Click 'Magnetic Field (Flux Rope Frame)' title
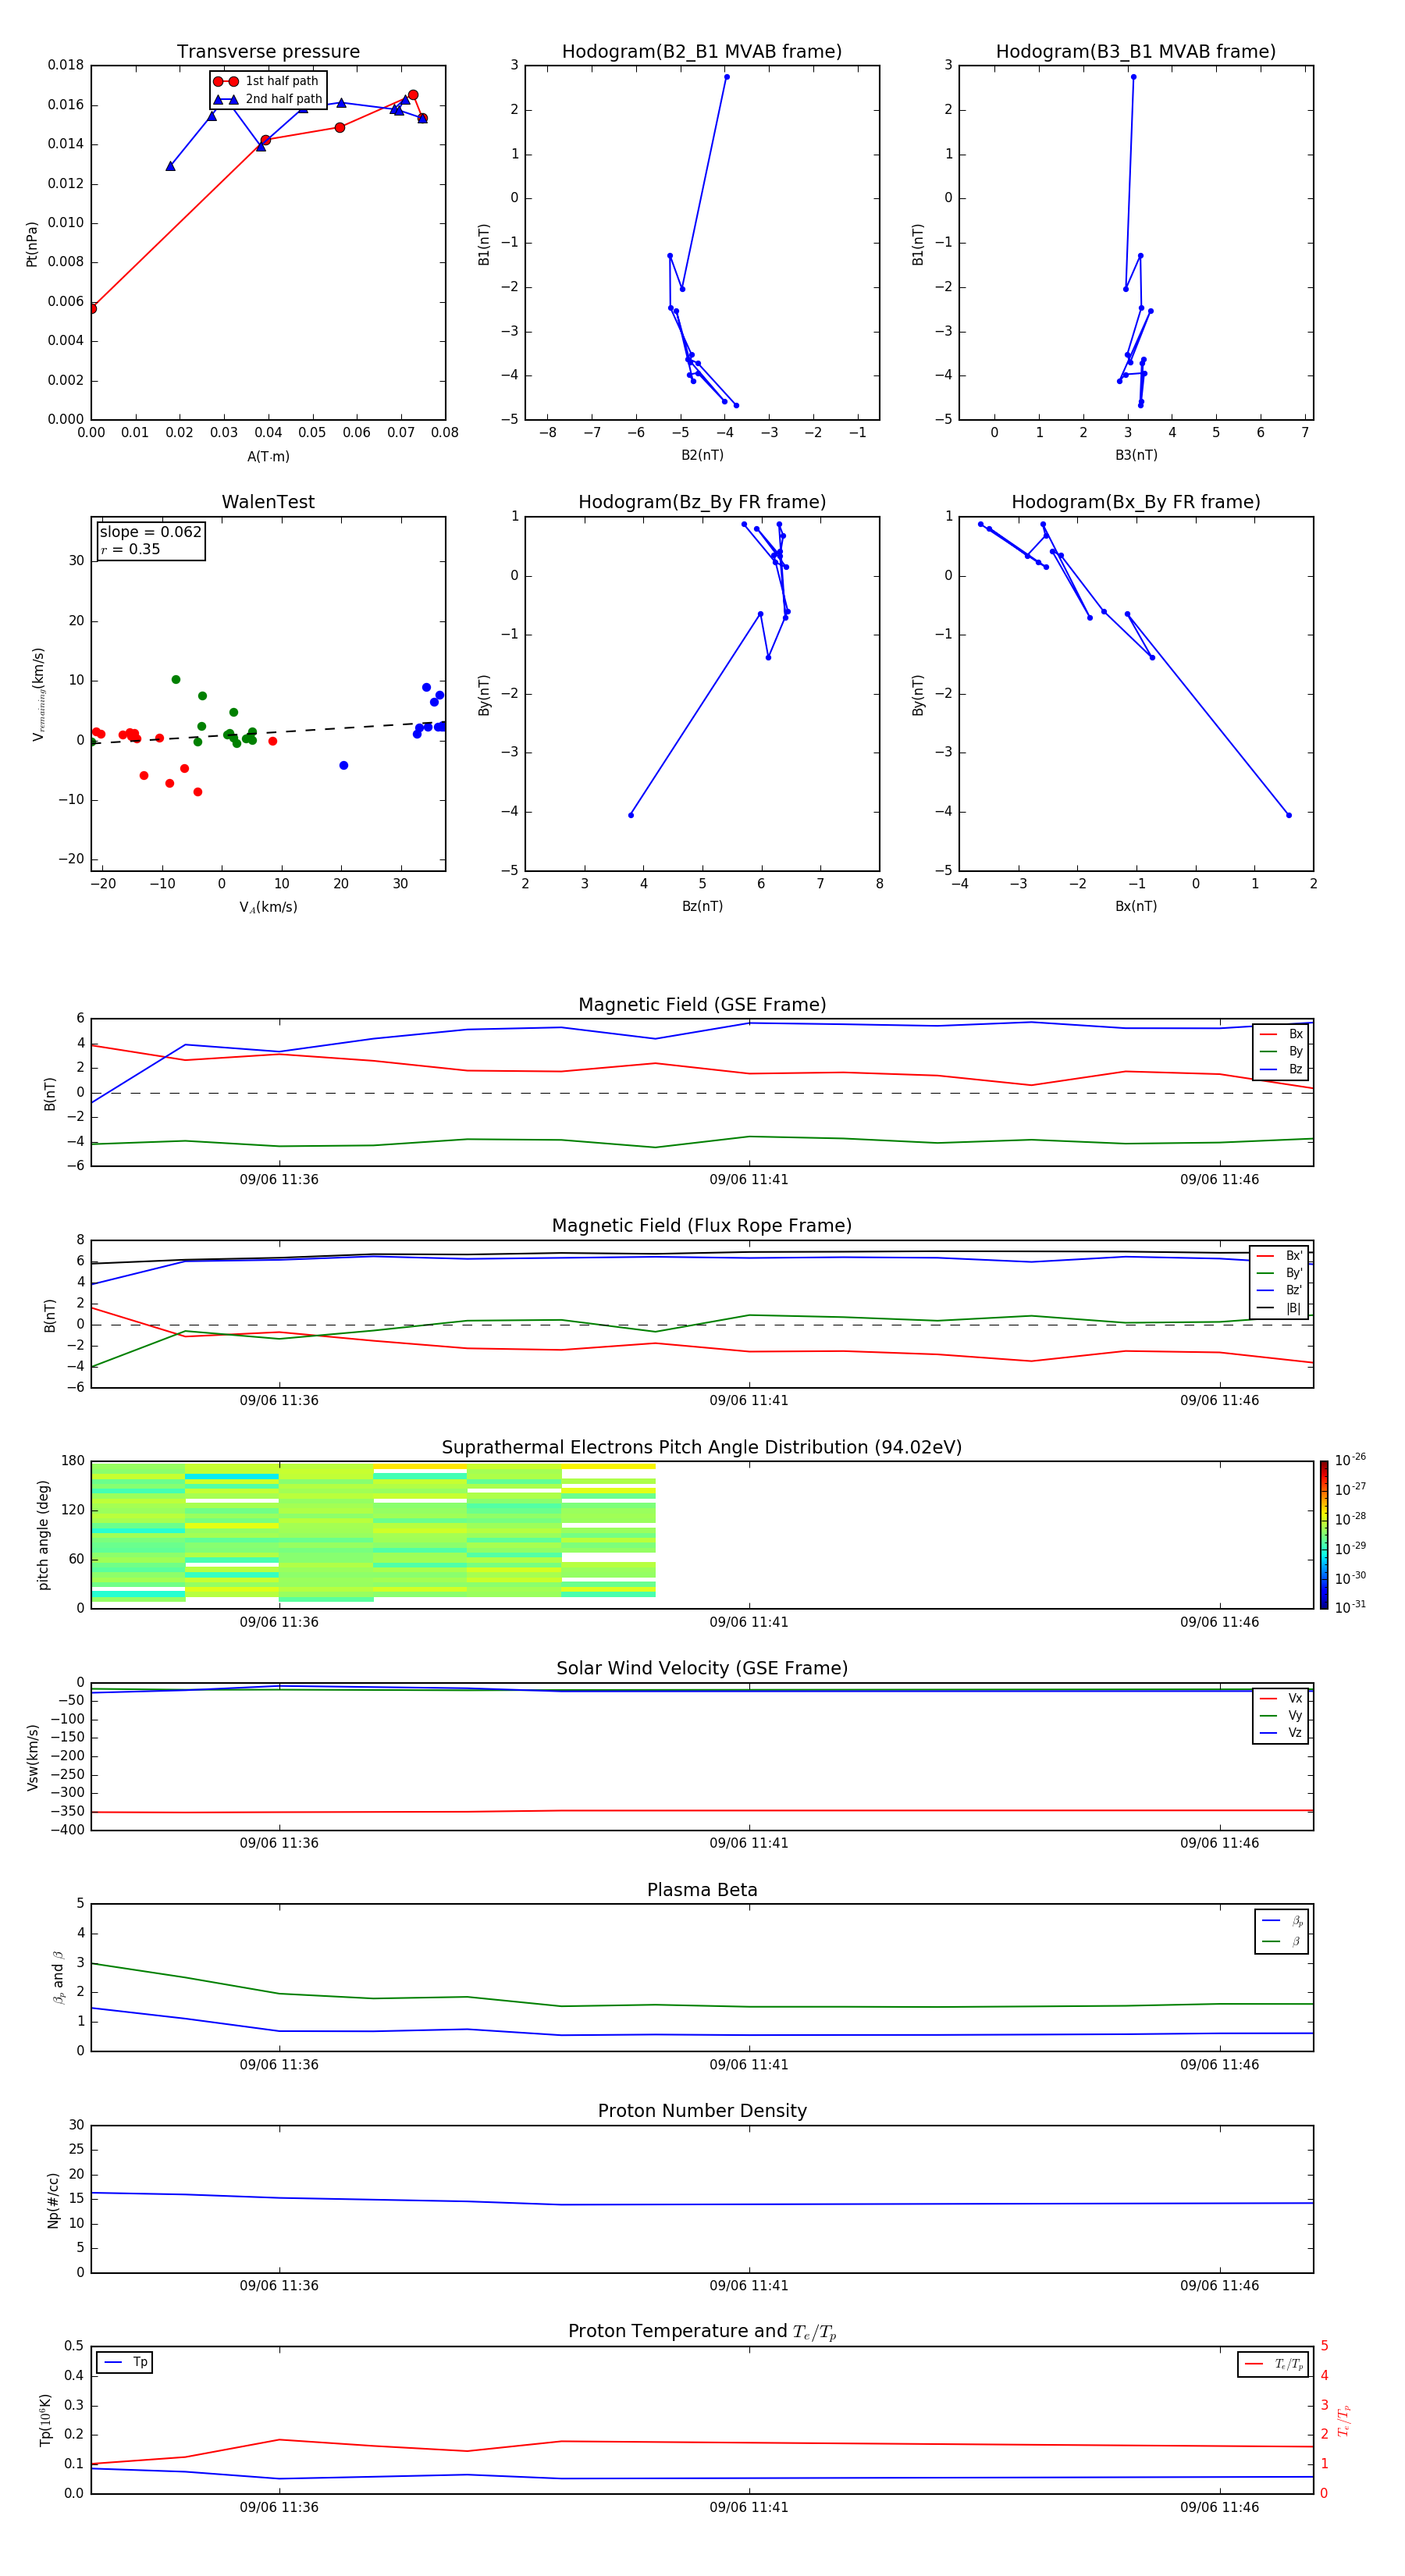The image size is (1405, 2576). (x=702, y=1226)
